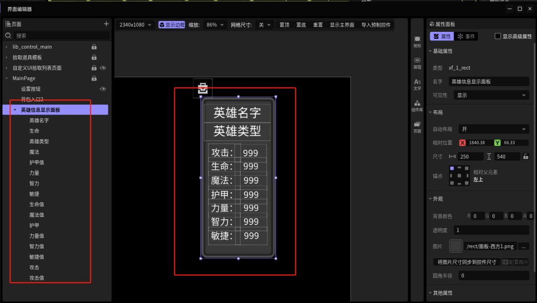Switch to the 事件 events tab
Viewport: 537px width, 303px height.
point(466,36)
